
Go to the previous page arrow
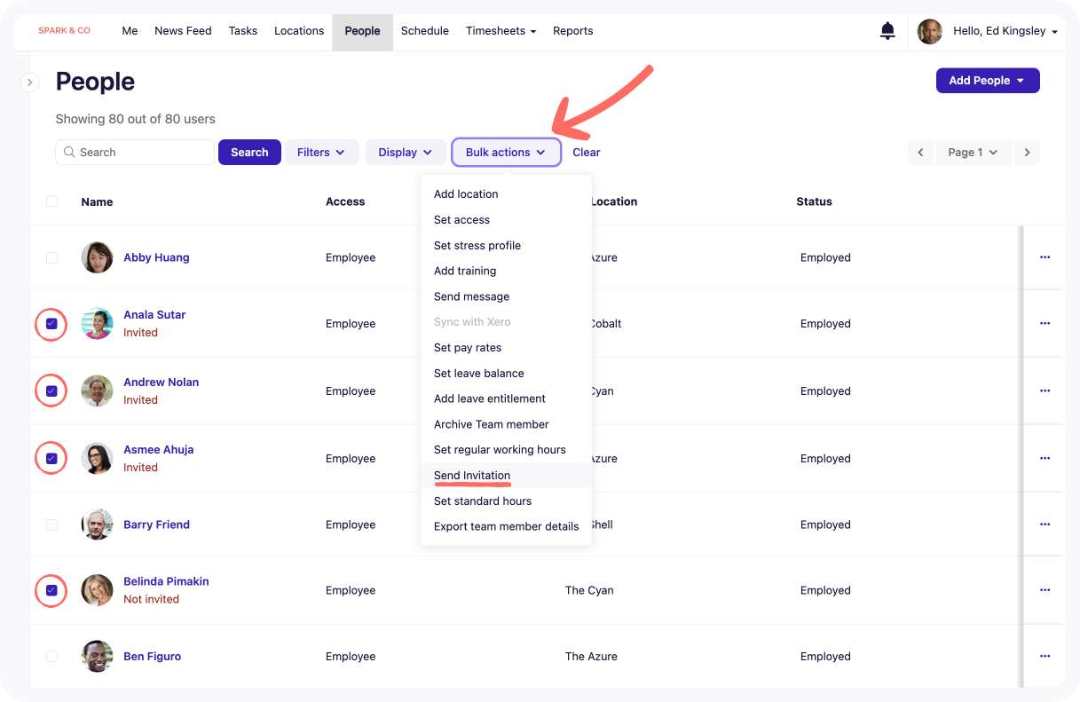point(920,153)
